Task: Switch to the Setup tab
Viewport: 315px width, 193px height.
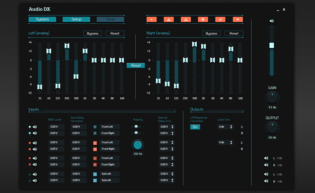Action: 76,19
